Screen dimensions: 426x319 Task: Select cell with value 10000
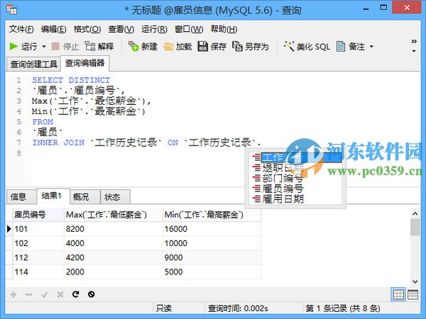coord(212,243)
